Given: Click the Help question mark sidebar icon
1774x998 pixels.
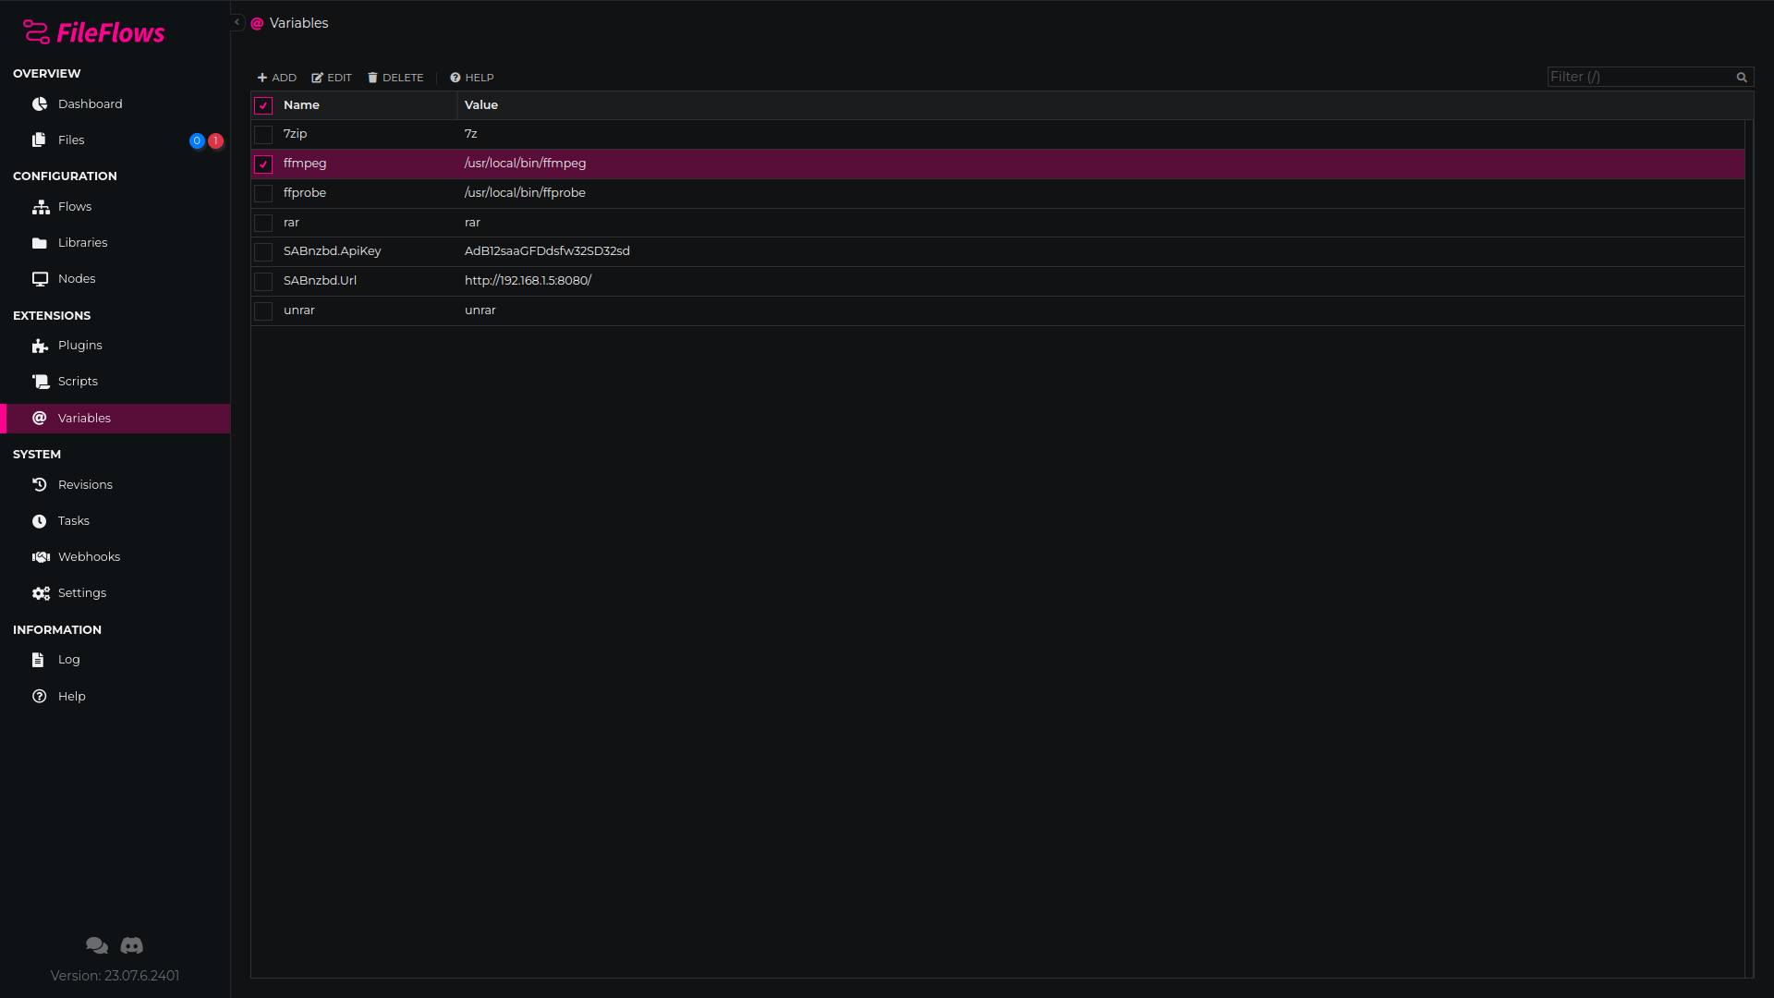Looking at the screenshot, I should [40, 697].
